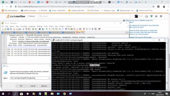Open Google Chrome from the taskbar
Image resolution: width=170 pixels, height=96 pixels.
64,94
